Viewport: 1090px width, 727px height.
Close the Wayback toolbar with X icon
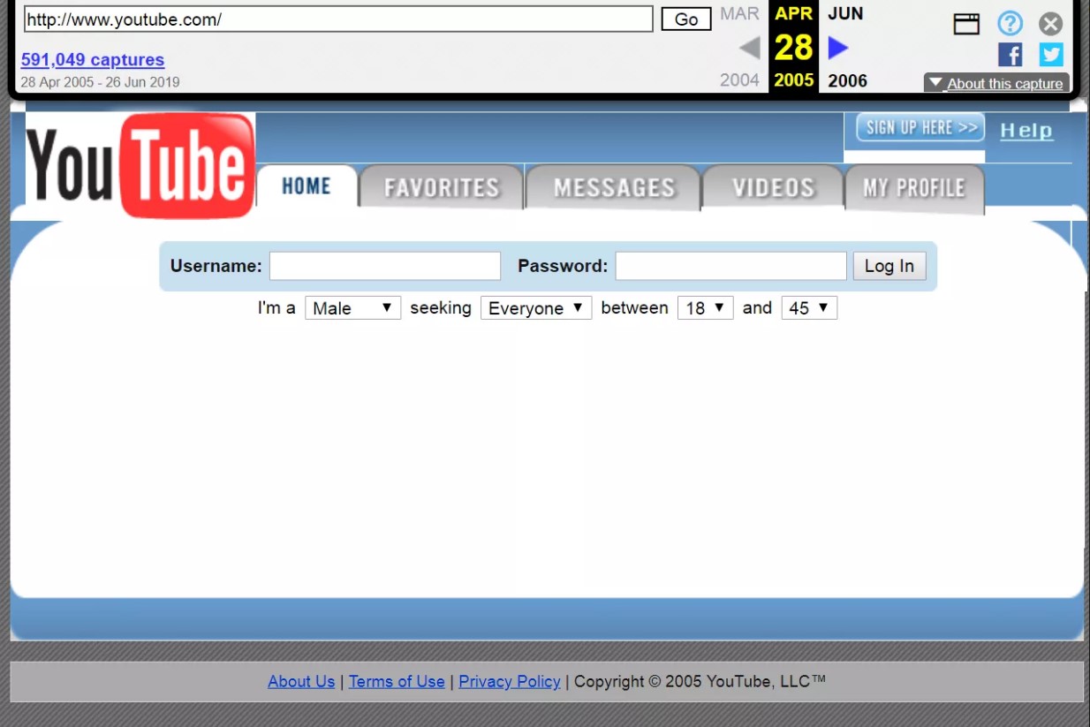click(1050, 23)
